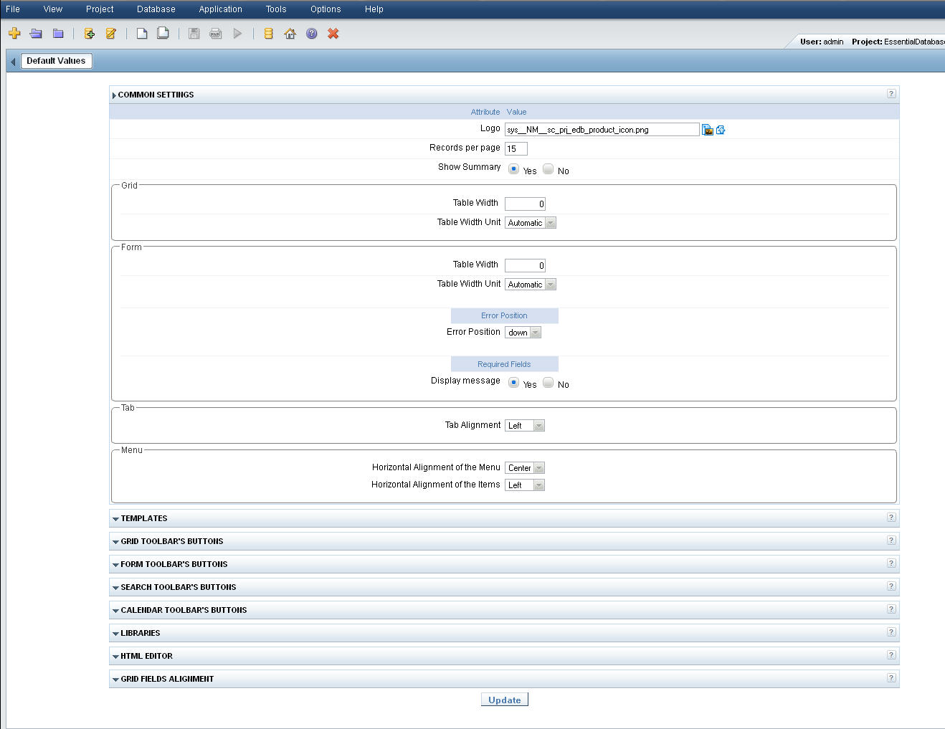This screenshot has height=729, width=945.
Task: Expand Grid Toolbar's Buttons section
Action: tap(115, 542)
